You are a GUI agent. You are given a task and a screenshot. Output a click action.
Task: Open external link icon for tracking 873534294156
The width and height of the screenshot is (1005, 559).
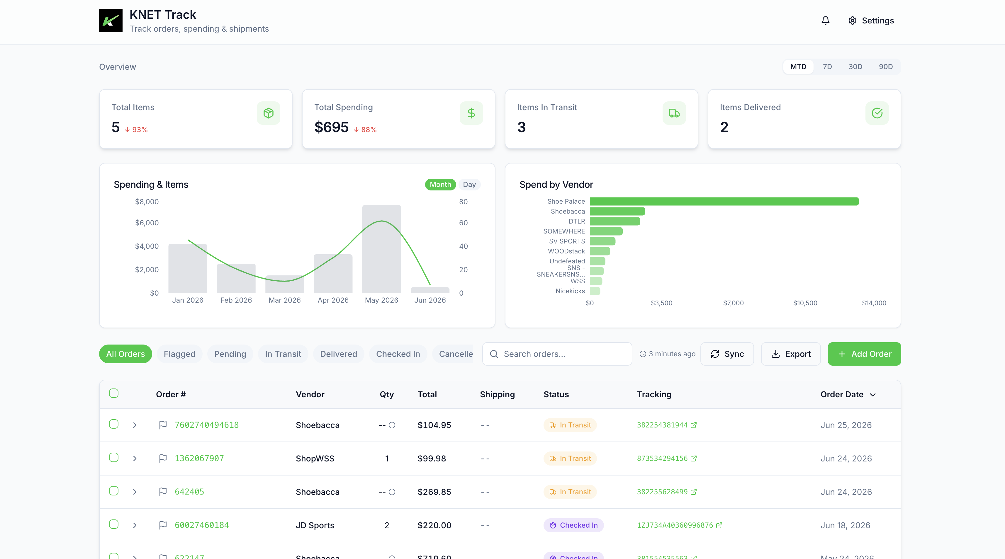tap(693, 459)
